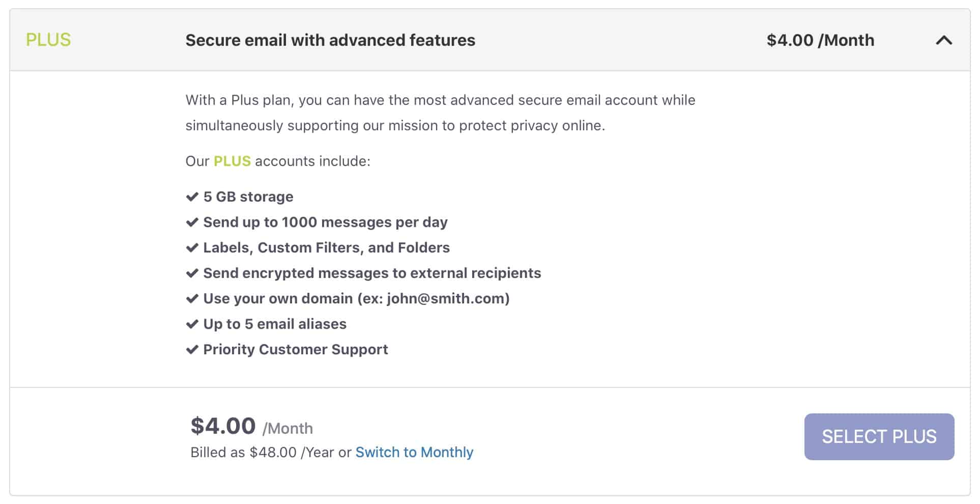Collapse the PLUS plan chevron arrow
Screen dimensions: 980x504
pyautogui.click(x=944, y=40)
